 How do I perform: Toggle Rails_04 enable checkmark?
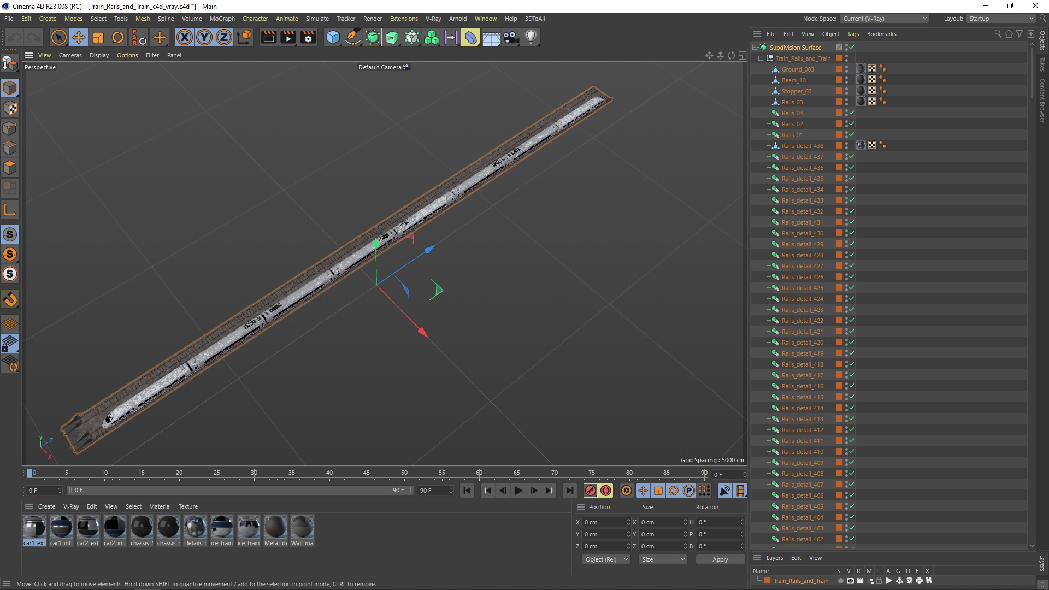click(852, 113)
